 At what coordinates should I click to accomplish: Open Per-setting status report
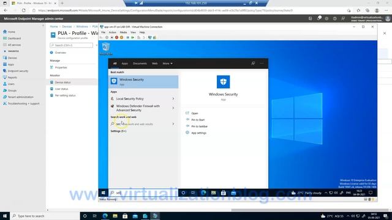pos(65,95)
